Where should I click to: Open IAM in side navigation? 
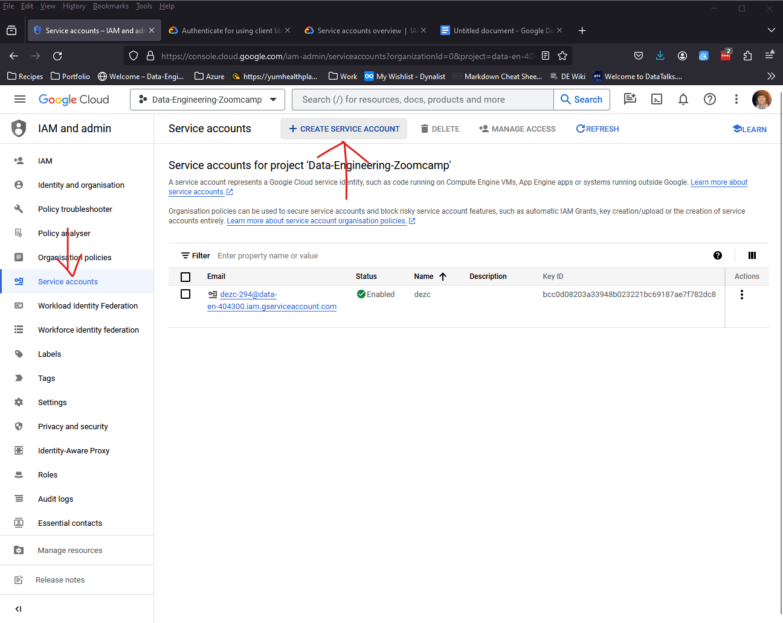tap(77, 161)
